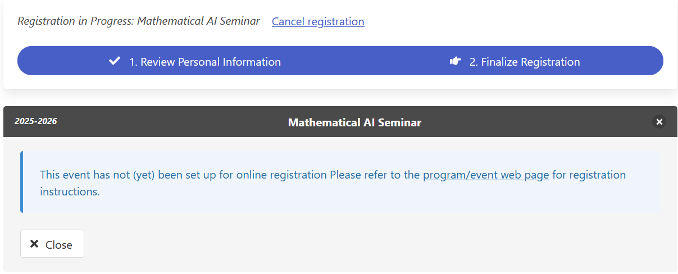Click the blue registration progress bar's center
This screenshot has width=678, height=274.
(x=340, y=61)
